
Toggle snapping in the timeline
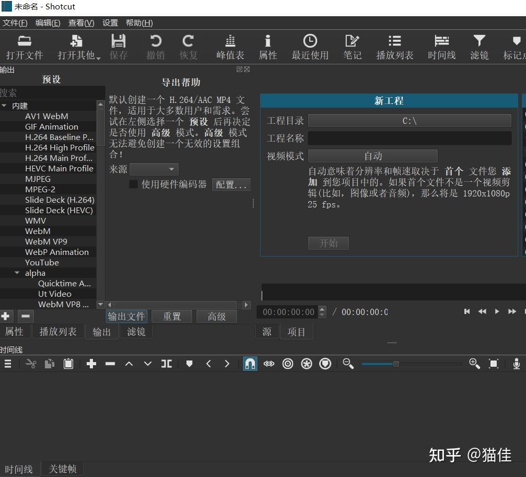(x=250, y=364)
